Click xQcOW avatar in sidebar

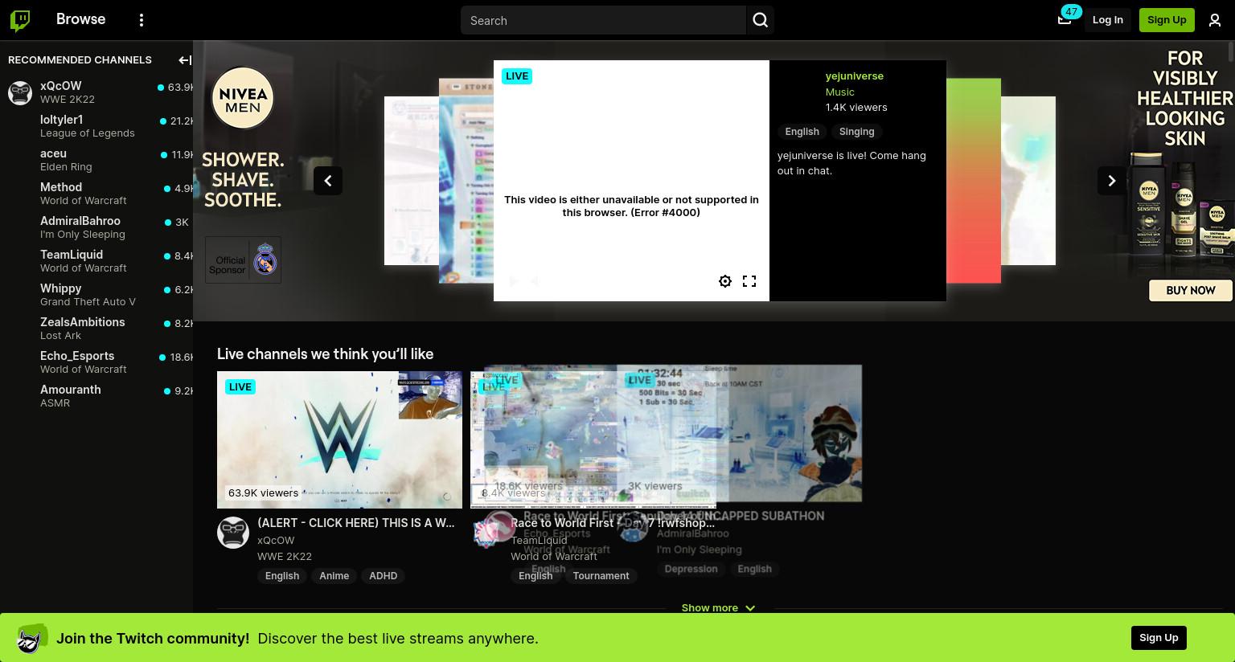coord(20,92)
